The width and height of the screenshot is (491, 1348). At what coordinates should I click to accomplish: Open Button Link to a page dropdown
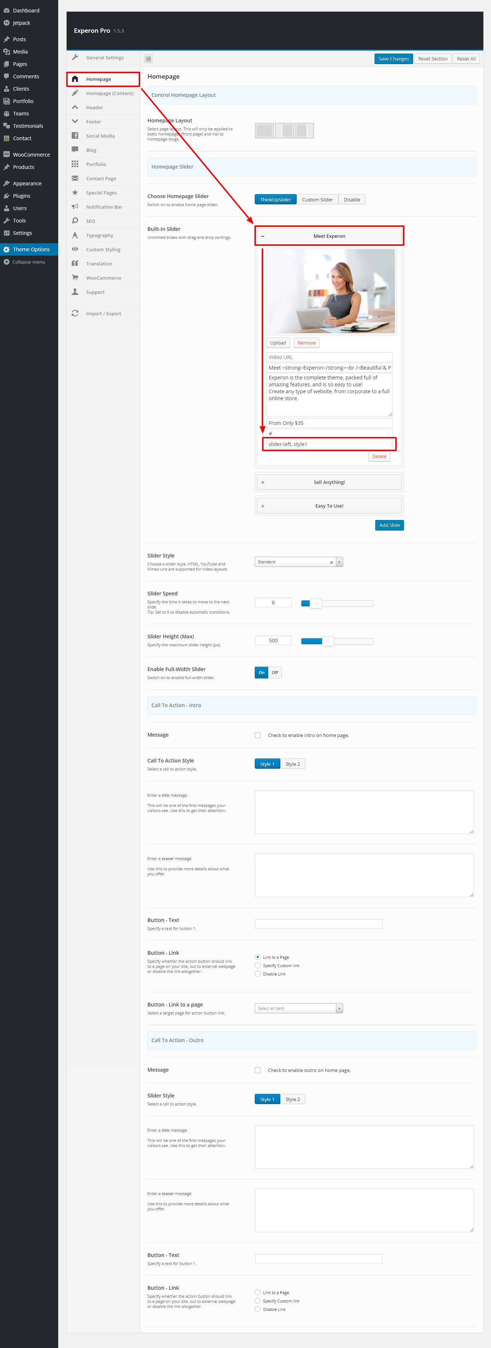pos(298,1008)
